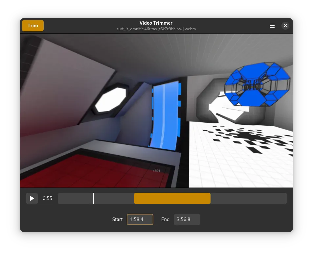This screenshot has width=313, height=254.
Task: Click the surf_lt_omnific file name subtitle
Action: pyautogui.click(x=156, y=29)
